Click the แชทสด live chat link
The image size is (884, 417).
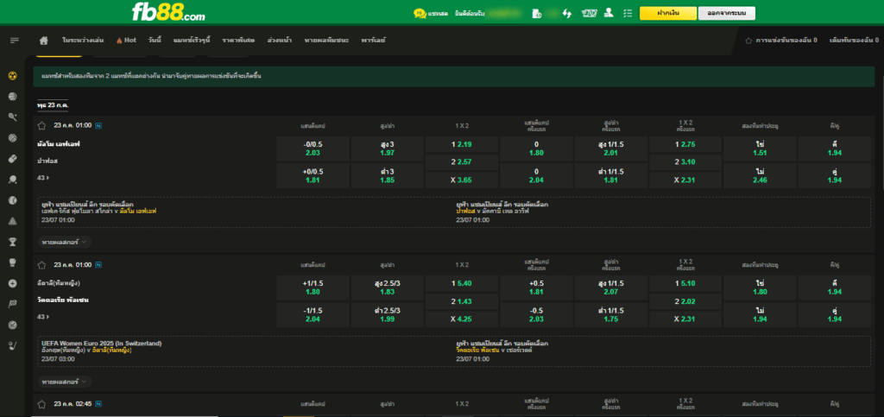point(438,13)
